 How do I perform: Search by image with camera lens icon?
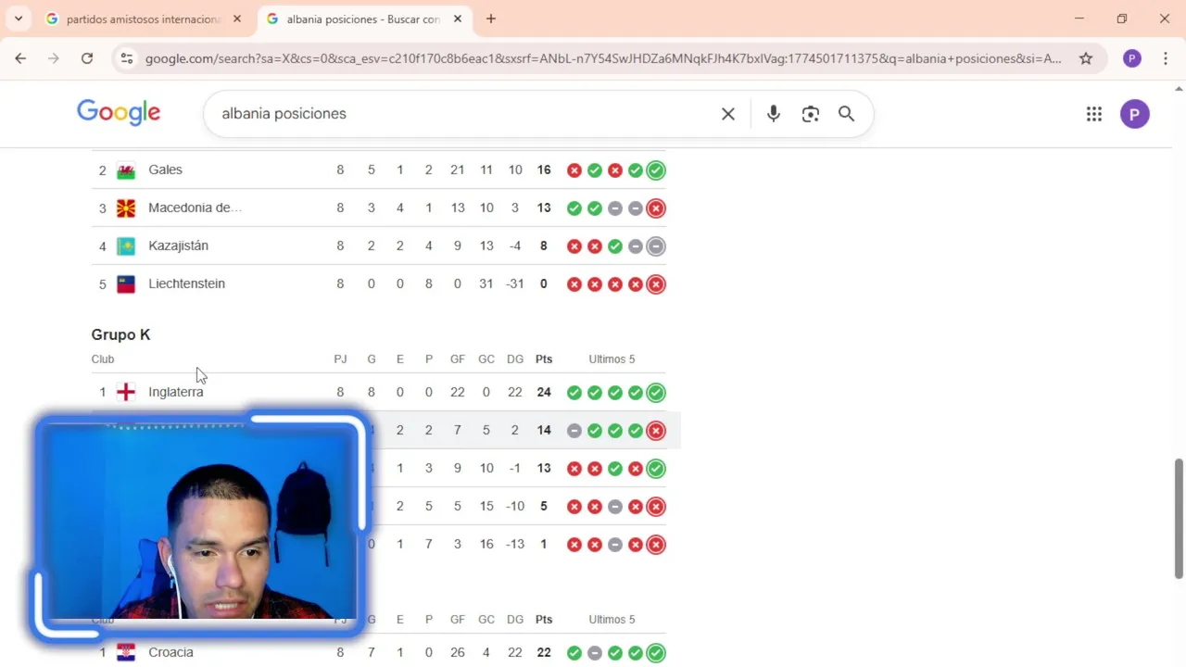[811, 114]
